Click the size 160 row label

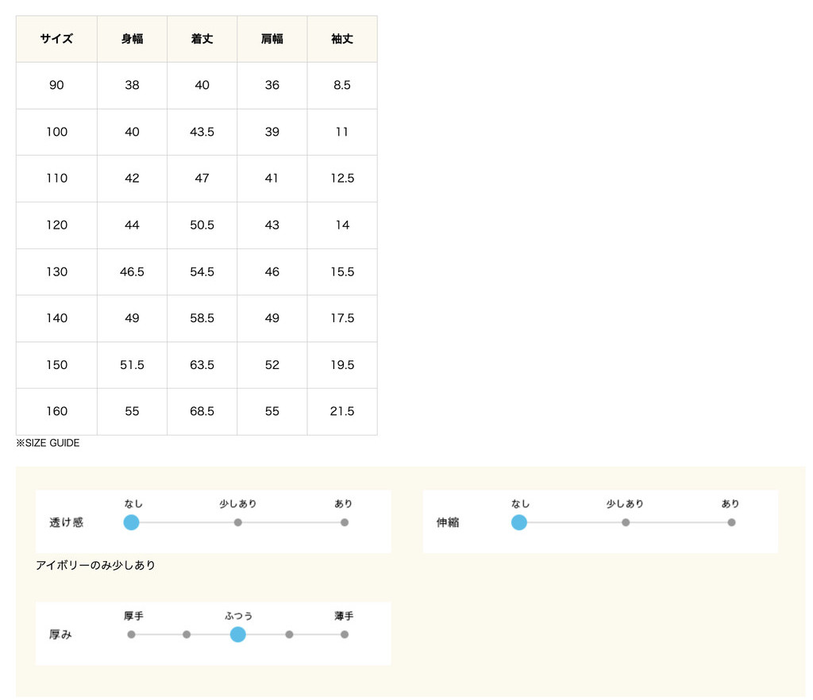(x=56, y=411)
